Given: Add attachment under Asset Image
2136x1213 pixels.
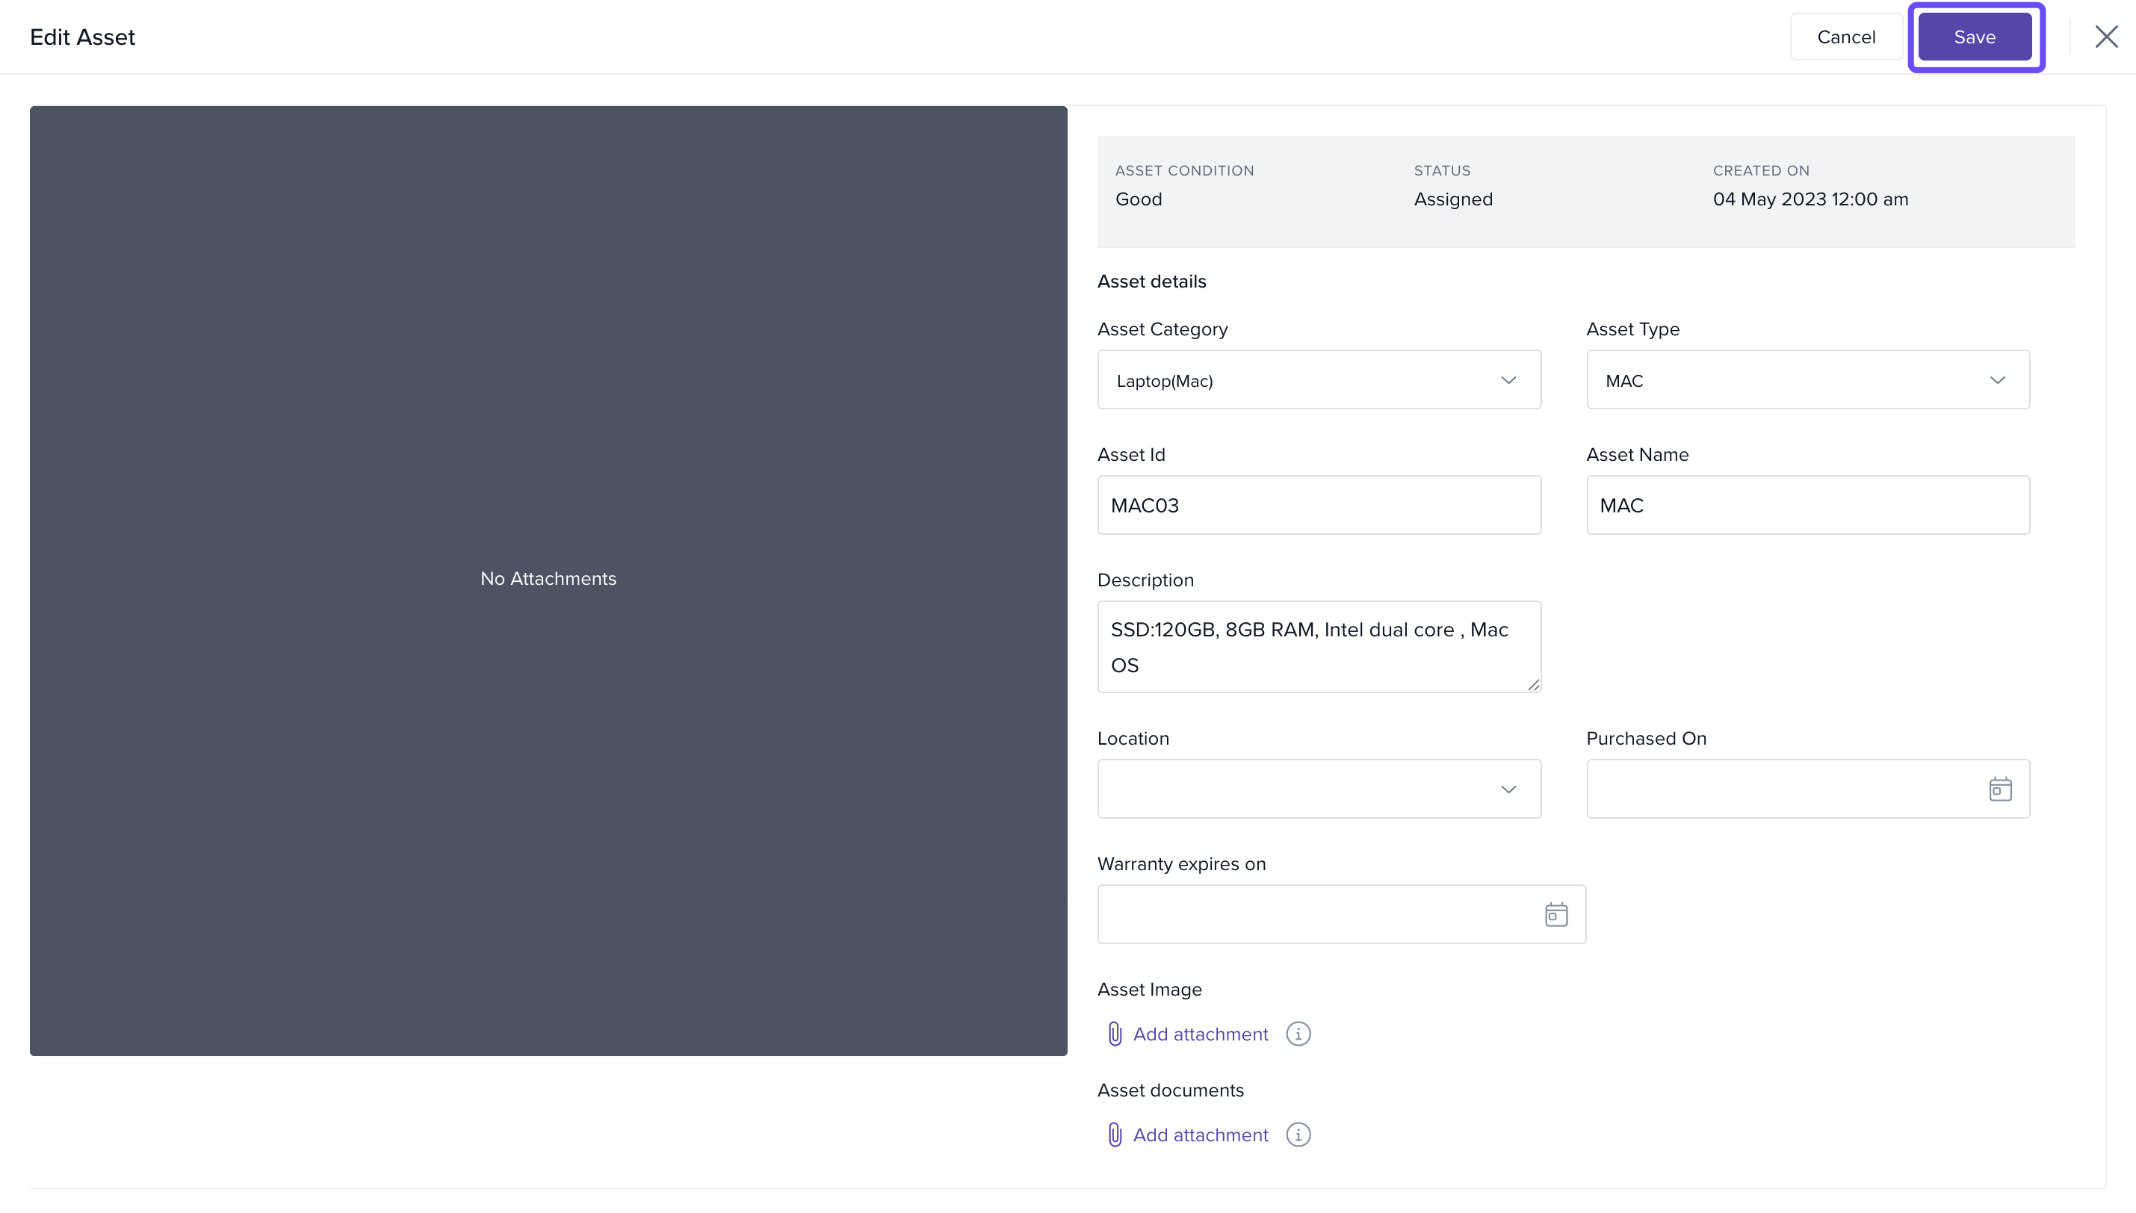Looking at the screenshot, I should (1200, 1034).
